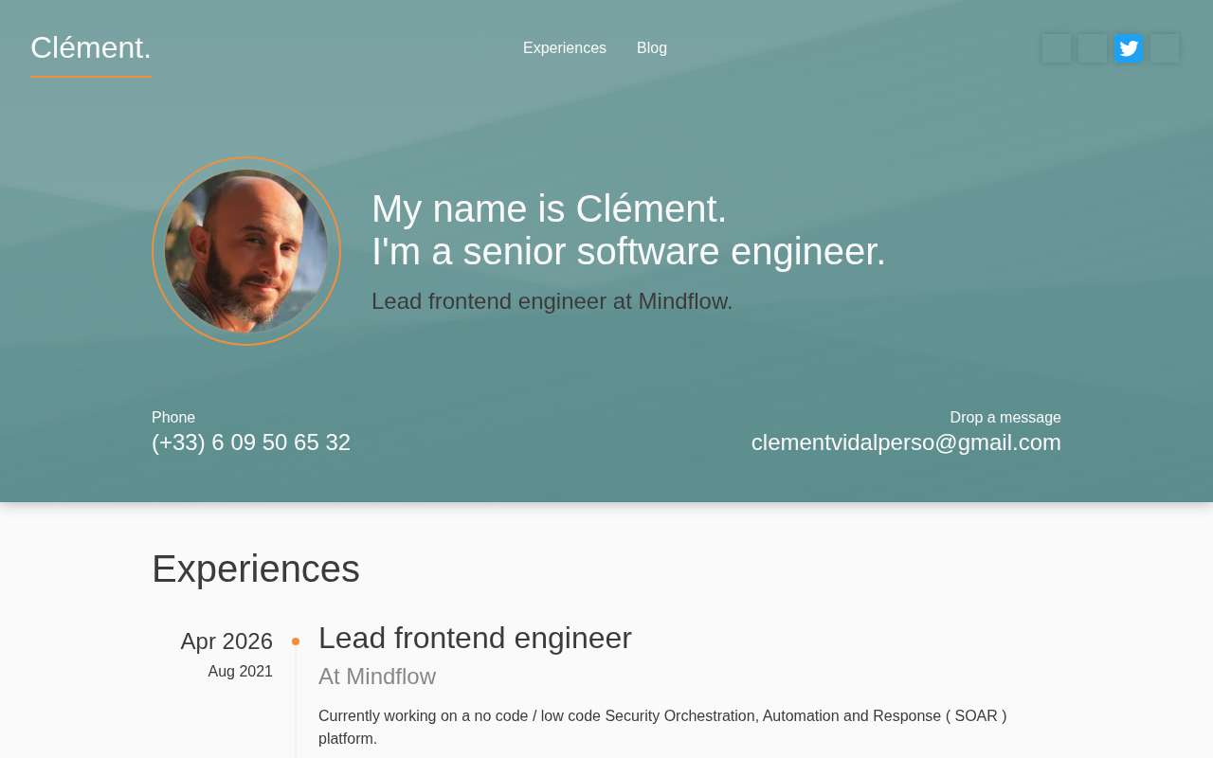Open the Twitter social link icon
Screen dimensions: 1213x758
1128,48
